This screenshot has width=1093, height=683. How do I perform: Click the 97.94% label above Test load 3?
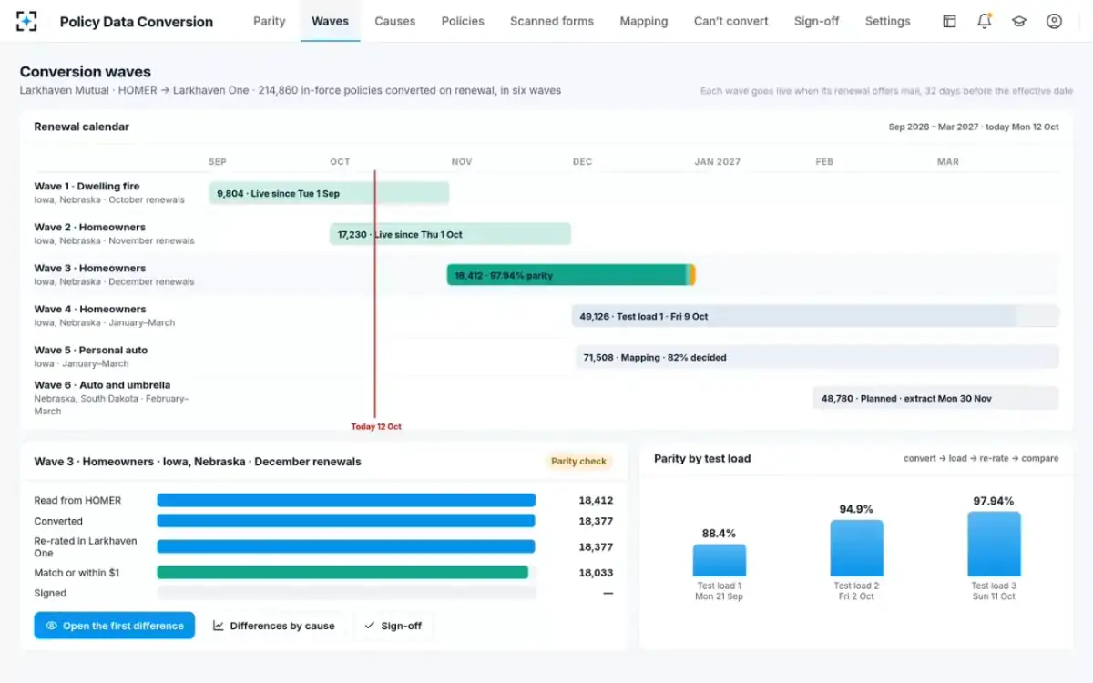(x=994, y=501)
